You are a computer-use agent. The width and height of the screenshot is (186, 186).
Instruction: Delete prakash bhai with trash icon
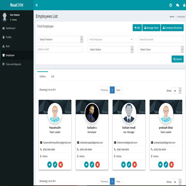click(x=172, y=165)
